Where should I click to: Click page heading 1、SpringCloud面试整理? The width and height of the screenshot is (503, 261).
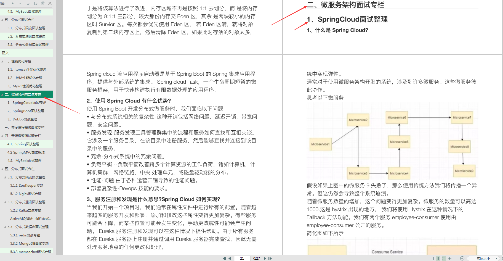(x=347, y=19)
